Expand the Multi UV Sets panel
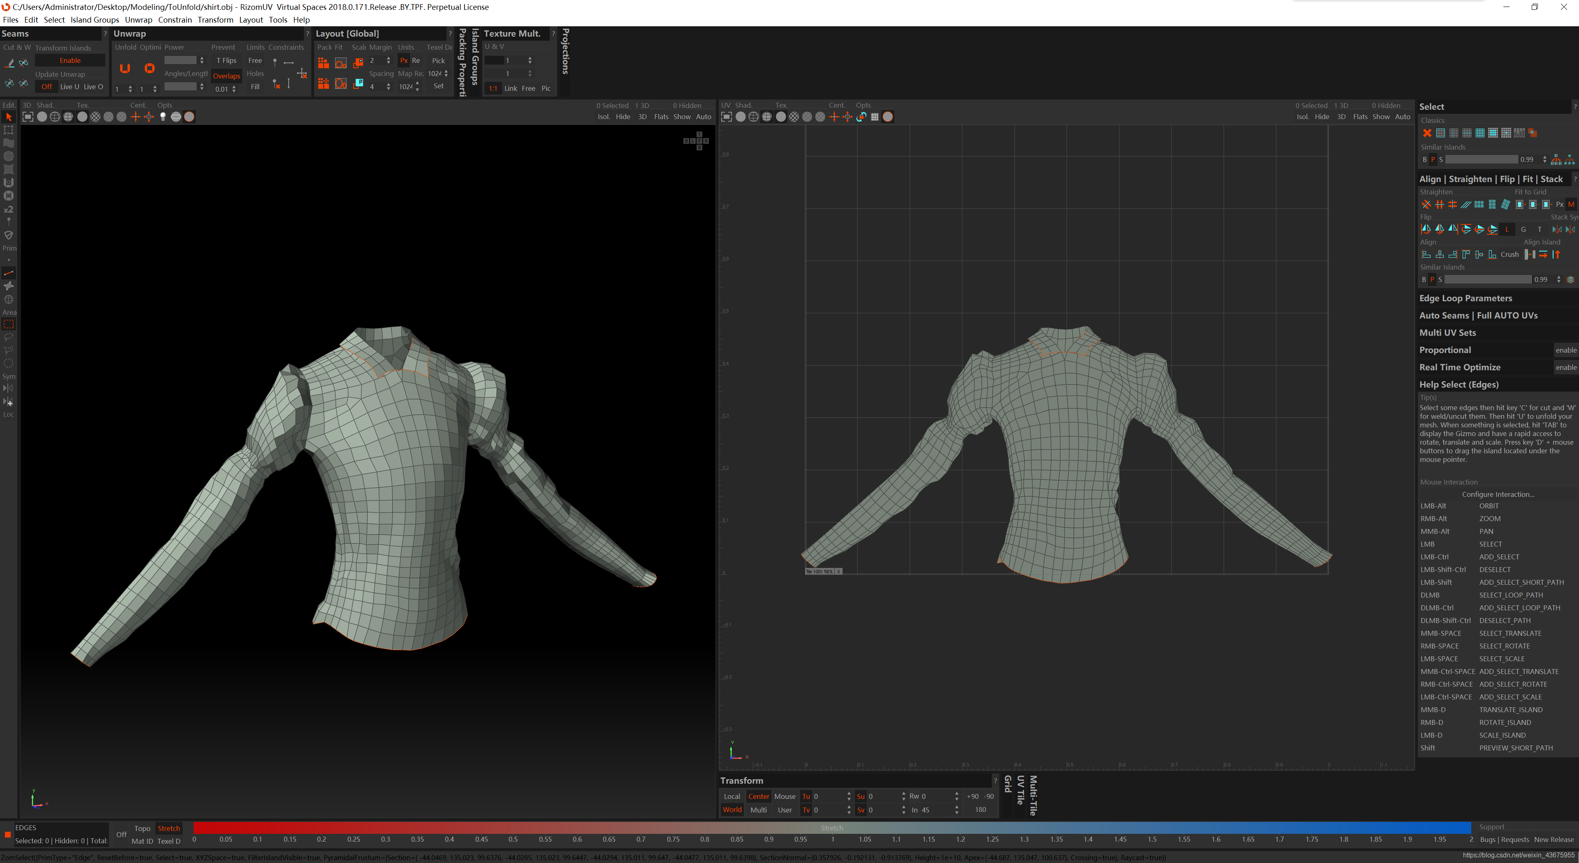The image size is (1579, 863). click(x=1447, y=332)
